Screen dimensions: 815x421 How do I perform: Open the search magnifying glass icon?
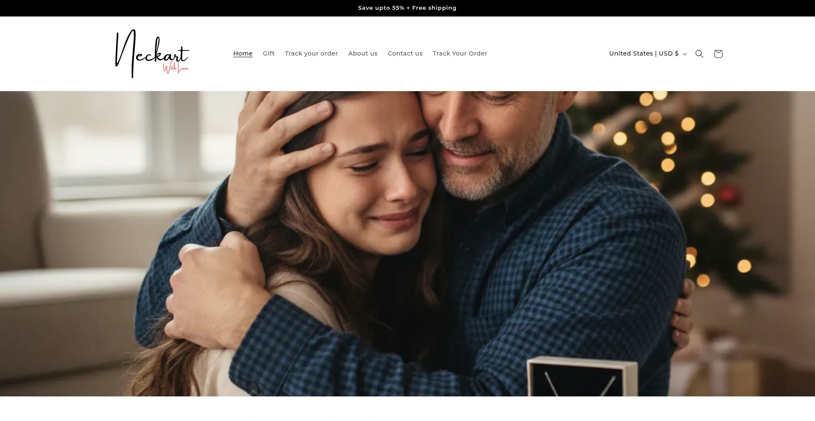(x=699, y=54)
